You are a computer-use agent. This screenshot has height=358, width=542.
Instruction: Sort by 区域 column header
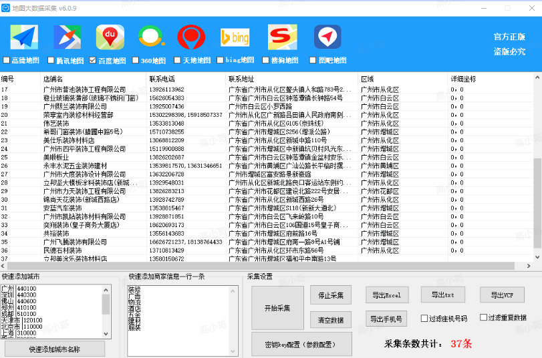[403, 79]
